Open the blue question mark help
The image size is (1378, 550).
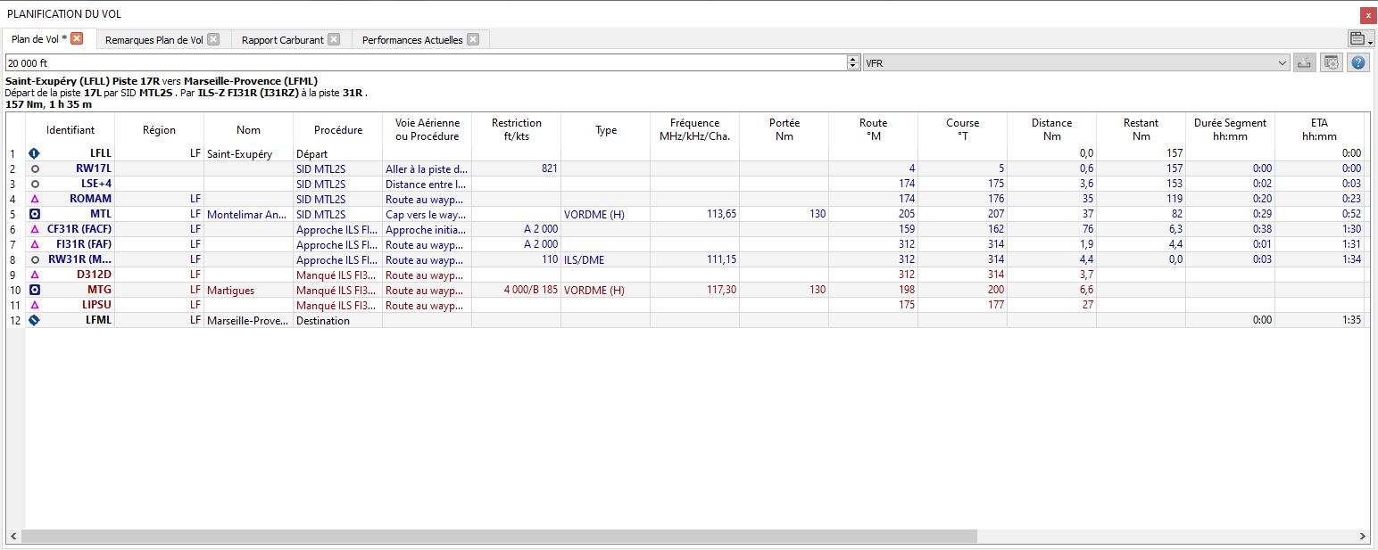click(1358, 62)
